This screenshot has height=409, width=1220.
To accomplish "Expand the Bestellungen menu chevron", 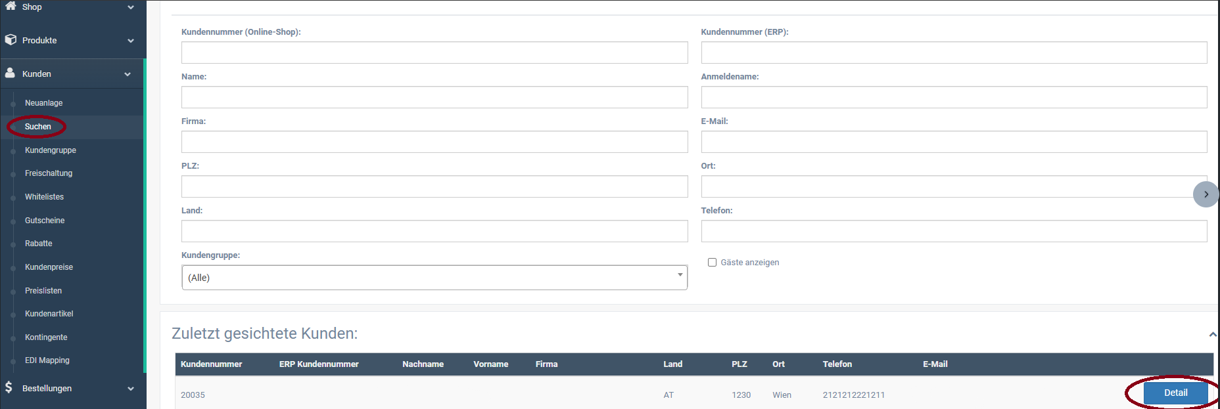I will [x=131, y=389].
